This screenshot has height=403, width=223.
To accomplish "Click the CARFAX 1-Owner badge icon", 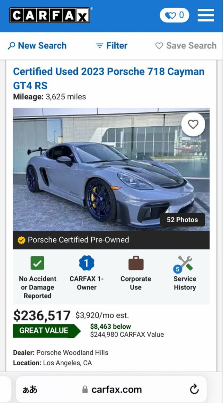I will (86, 263).
